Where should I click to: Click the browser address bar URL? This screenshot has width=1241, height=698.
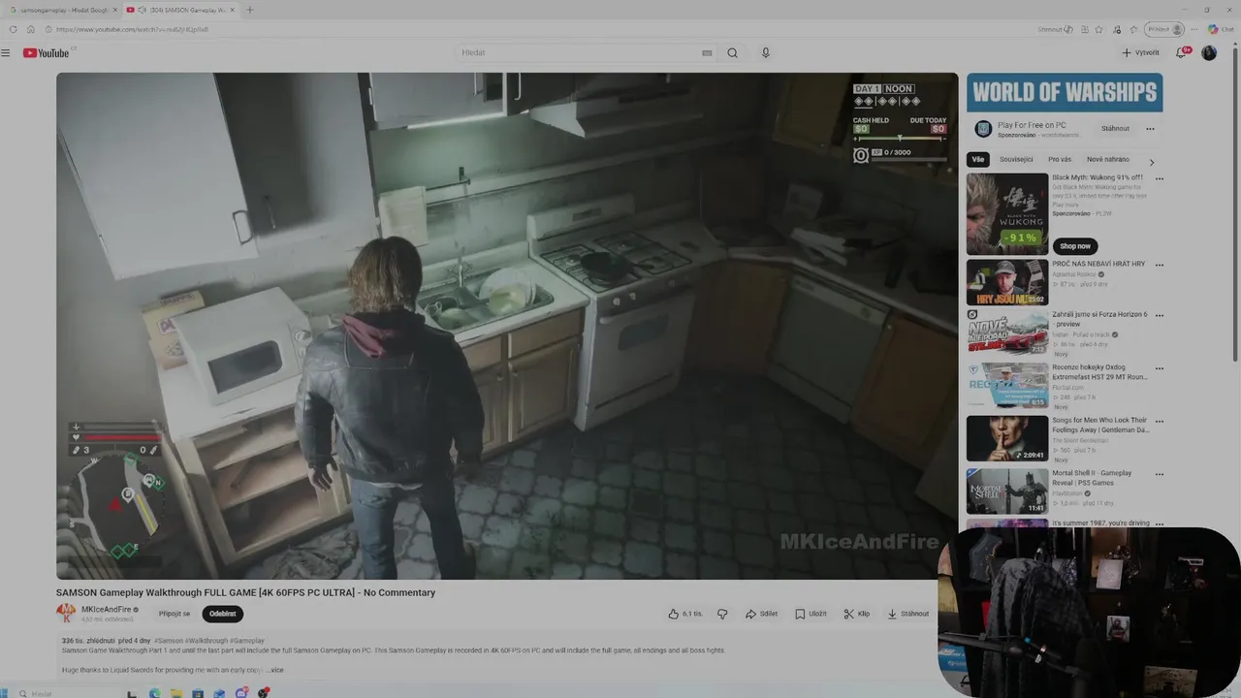pos(133,29)
